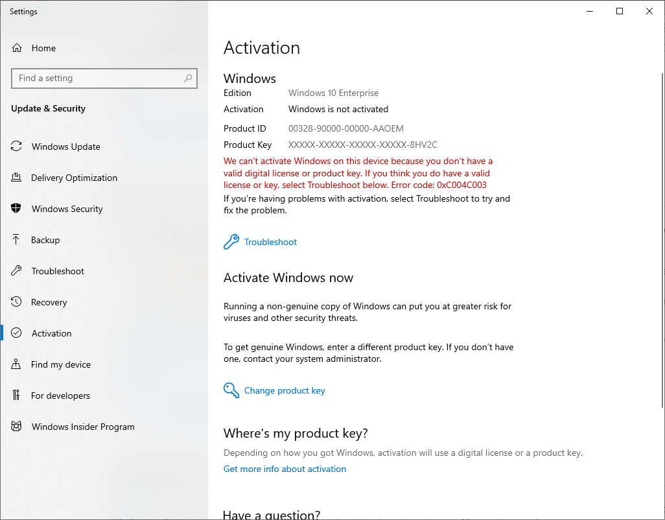665x520 pixels.
Task: Click the Delivery Optimization icon
Action: coord(16,177)
